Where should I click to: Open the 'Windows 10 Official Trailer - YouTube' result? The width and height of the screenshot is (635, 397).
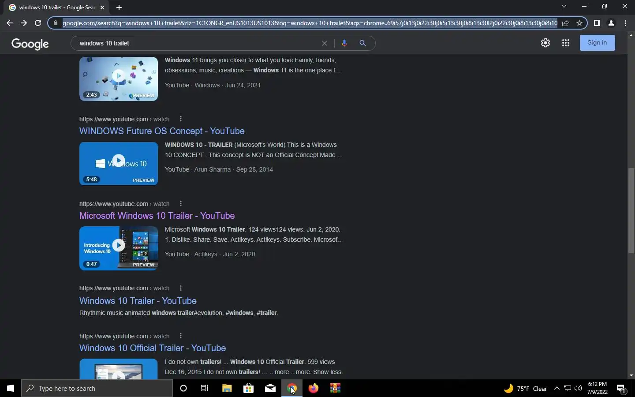point(153,348)
